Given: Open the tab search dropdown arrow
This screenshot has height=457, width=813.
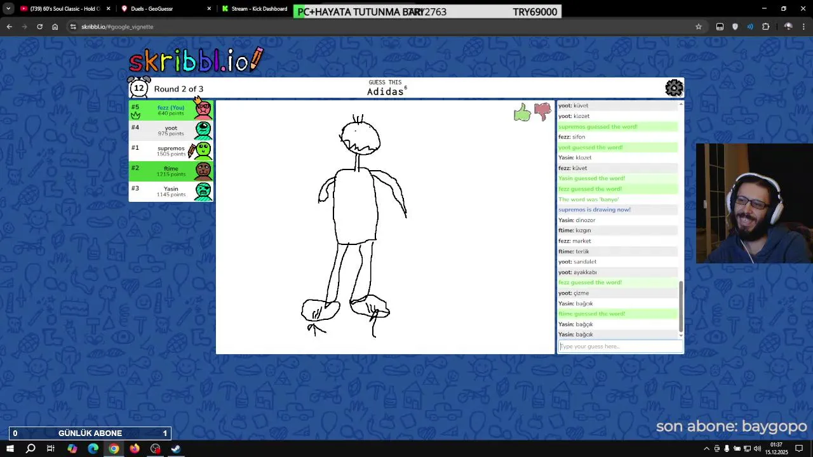Looking at the screenshot, I should click(8, 9).
